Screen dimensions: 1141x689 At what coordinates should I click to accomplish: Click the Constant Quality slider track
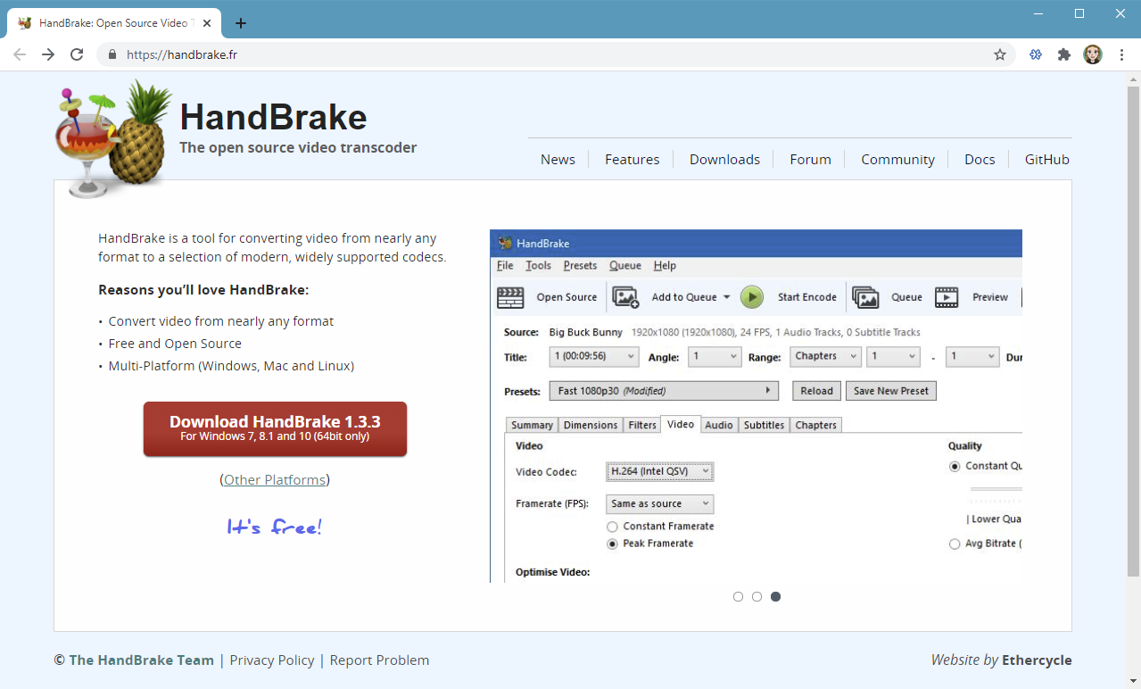[996, 489]
